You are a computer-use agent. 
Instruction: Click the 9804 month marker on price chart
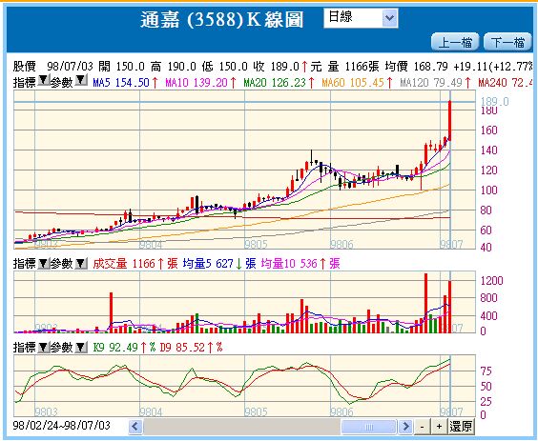tap(151, 245)
